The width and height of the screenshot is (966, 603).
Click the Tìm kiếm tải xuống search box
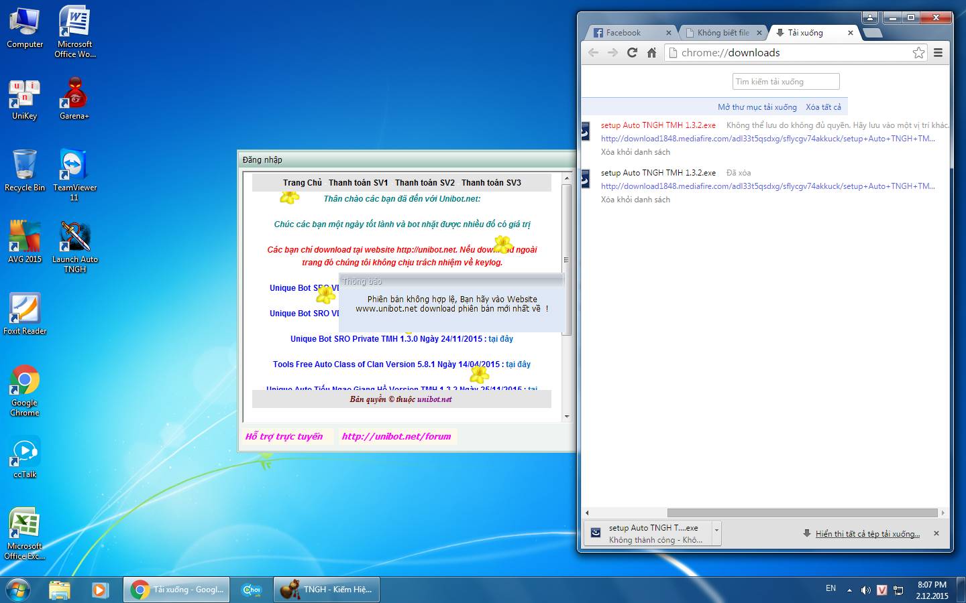tap(786, 82)
